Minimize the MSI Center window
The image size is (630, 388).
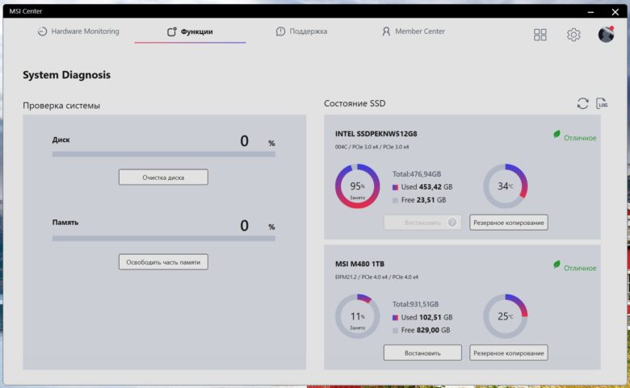point(590,11)
